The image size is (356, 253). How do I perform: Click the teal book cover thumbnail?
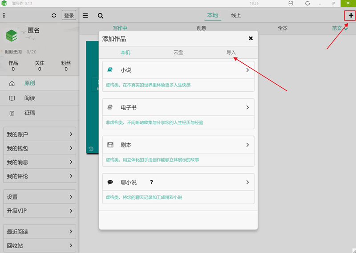93,97
